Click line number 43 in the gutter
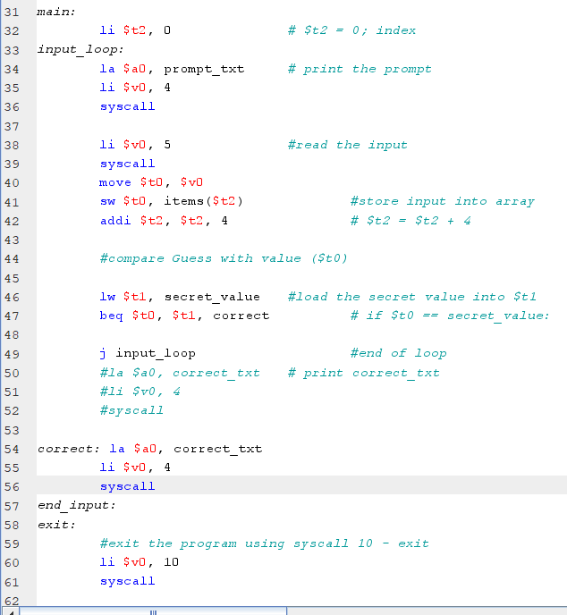The image size is (567, 615). (x=12, y=240)
